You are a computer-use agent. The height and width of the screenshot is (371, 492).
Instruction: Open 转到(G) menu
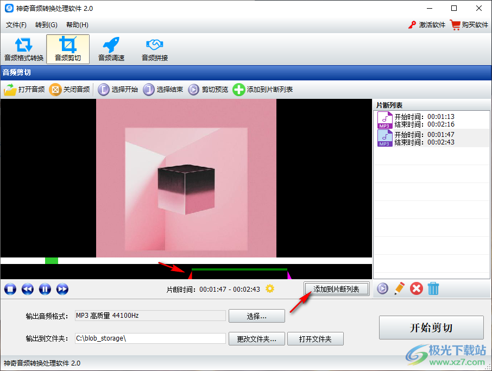point(46,25)
